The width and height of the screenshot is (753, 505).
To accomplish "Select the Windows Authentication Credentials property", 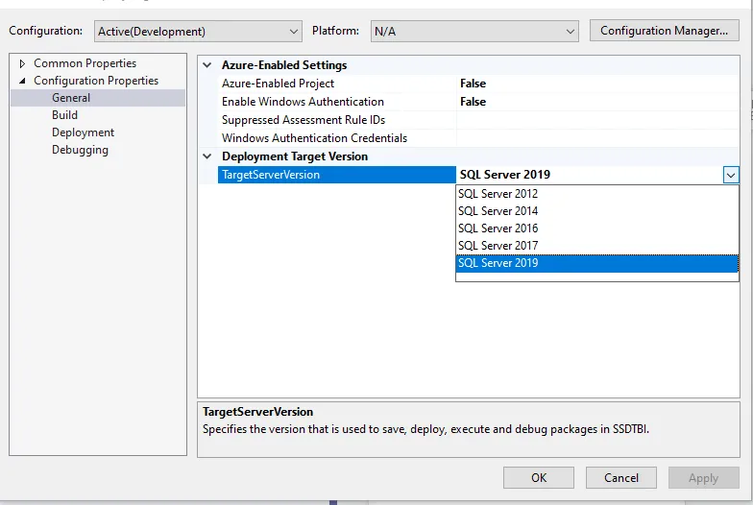I will point(337,138).
